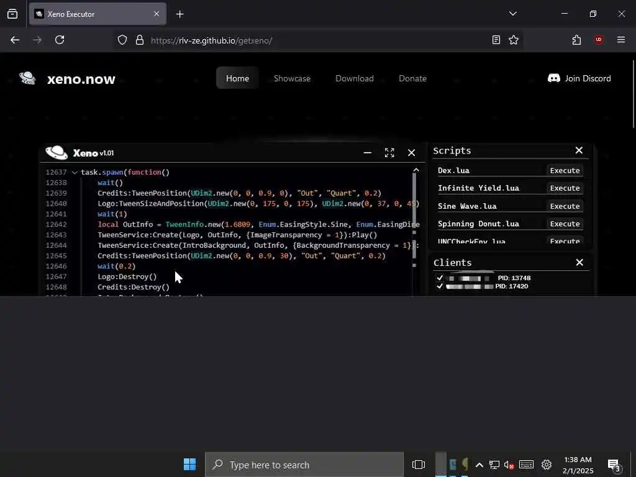Select the Dex.lua script name
The height and width of the screenshot is (477, 636).
coord(453,170)
